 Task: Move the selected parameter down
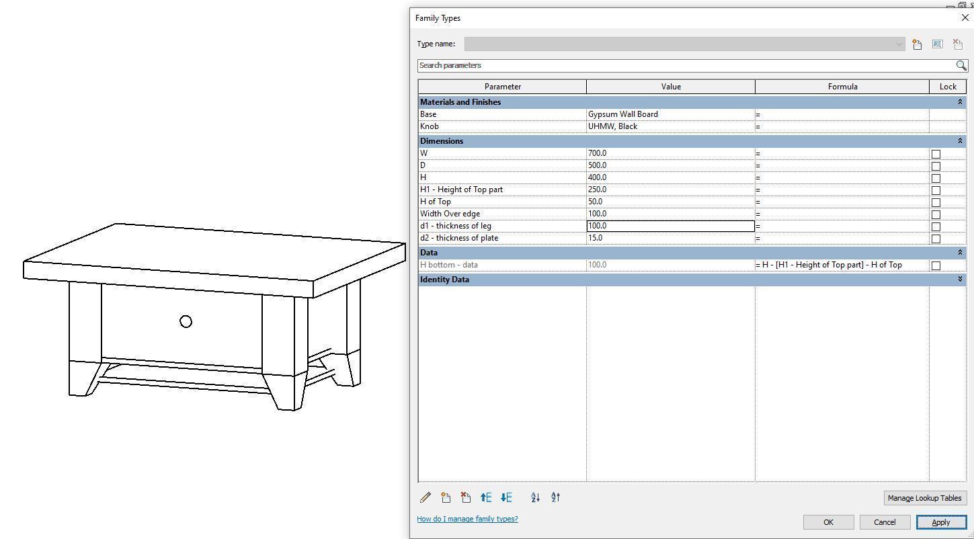[x=506, y=497]
